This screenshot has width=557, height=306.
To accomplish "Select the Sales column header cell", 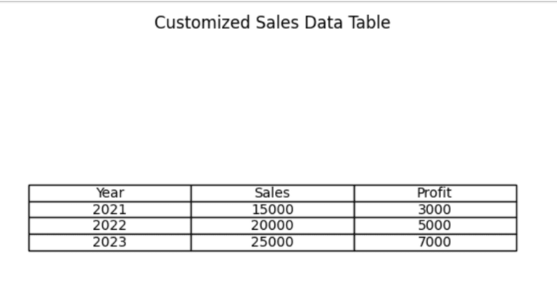I will tap(272, 193).
